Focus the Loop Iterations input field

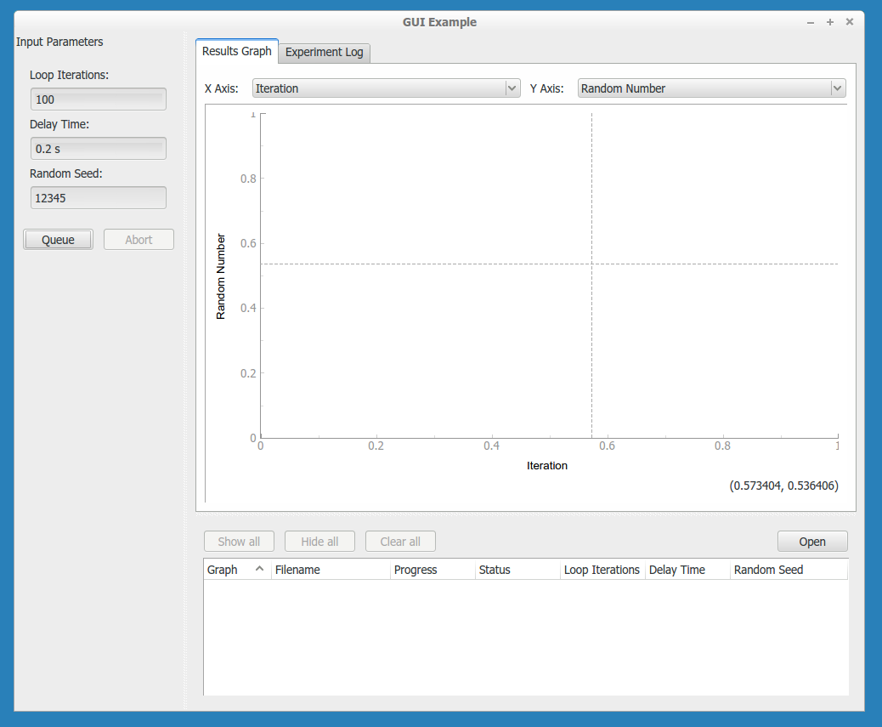tap(98, 99)
